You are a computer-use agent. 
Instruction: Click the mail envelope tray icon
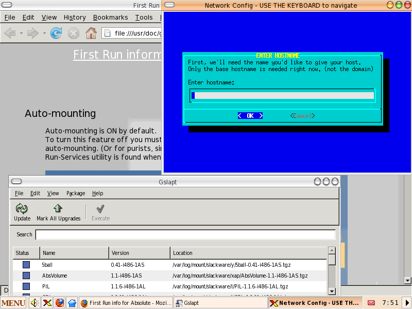tap(371, 303)
